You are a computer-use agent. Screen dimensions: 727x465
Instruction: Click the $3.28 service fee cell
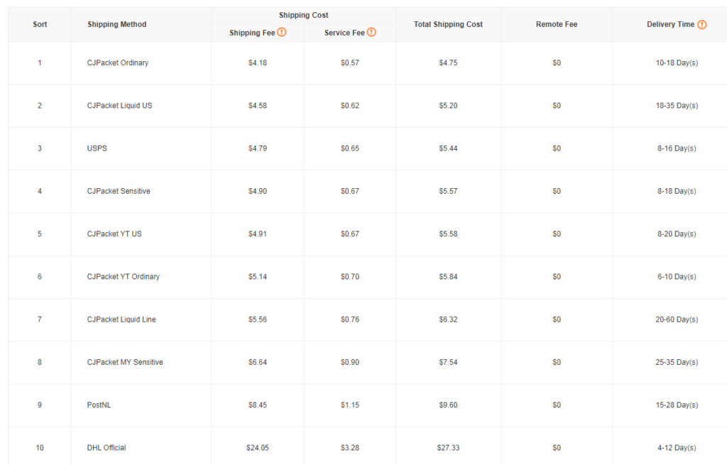[349, 448]
